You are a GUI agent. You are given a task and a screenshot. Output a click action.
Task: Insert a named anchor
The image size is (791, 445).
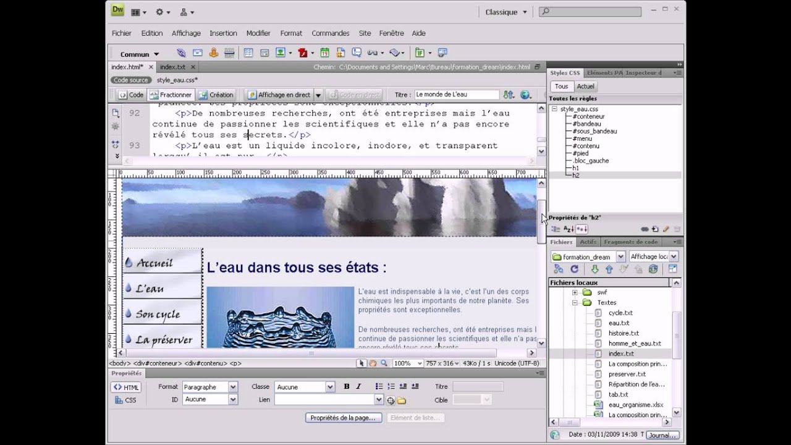[214, 53]
